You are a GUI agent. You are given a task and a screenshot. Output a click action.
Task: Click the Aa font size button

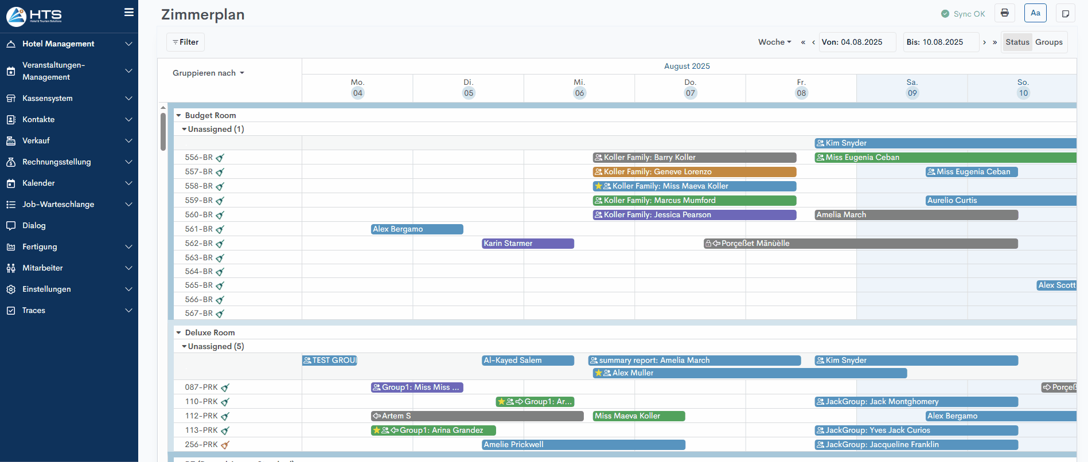1035,13
